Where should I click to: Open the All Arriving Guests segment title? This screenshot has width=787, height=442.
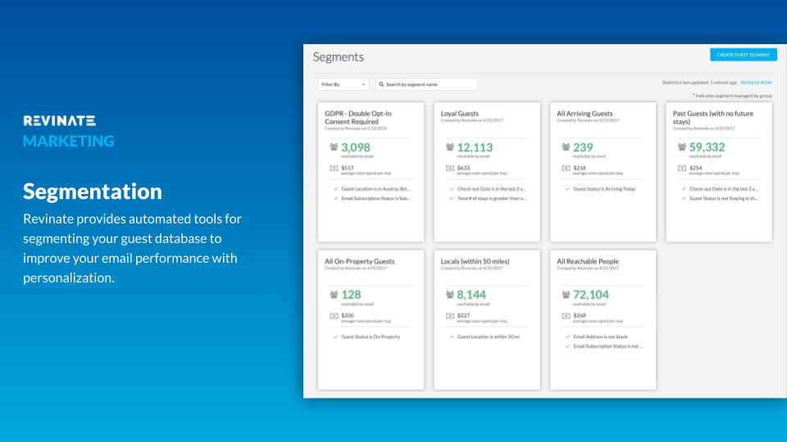585,113
